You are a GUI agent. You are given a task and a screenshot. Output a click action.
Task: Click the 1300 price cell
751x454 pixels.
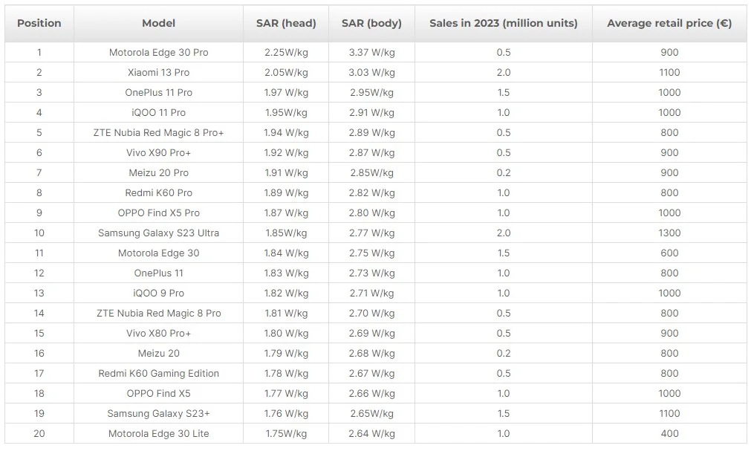point(669,233)
